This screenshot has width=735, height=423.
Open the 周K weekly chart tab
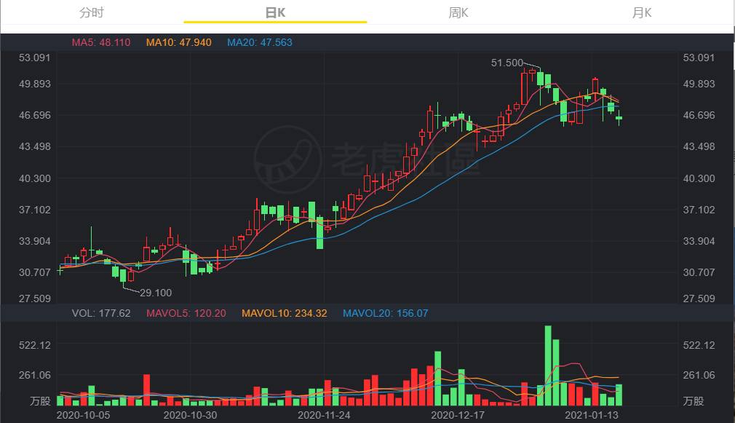(458, 12)
